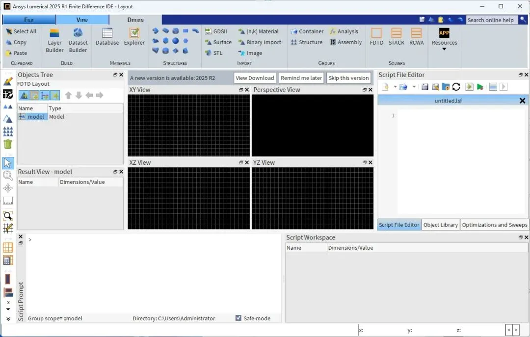Viewport: 530px width, 337px height.
Task: Toggle the Safe-mode checkbox
Action: [x=238, y=318]
